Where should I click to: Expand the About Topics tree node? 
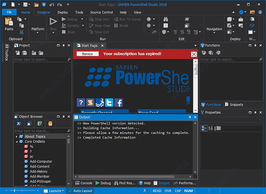(x=16, y=136)
